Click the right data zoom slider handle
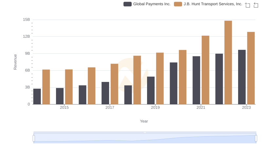 pos(256,139)
